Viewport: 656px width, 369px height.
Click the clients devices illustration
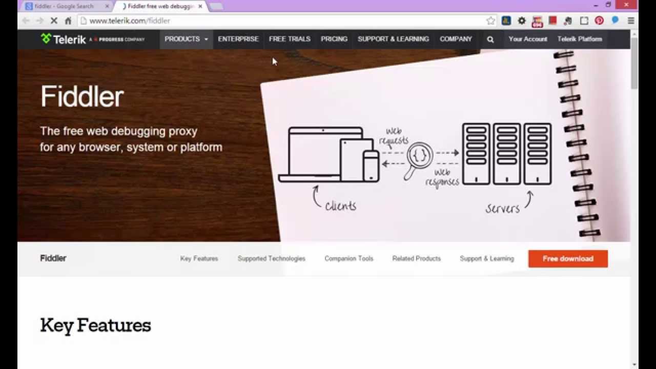[329, 155]
